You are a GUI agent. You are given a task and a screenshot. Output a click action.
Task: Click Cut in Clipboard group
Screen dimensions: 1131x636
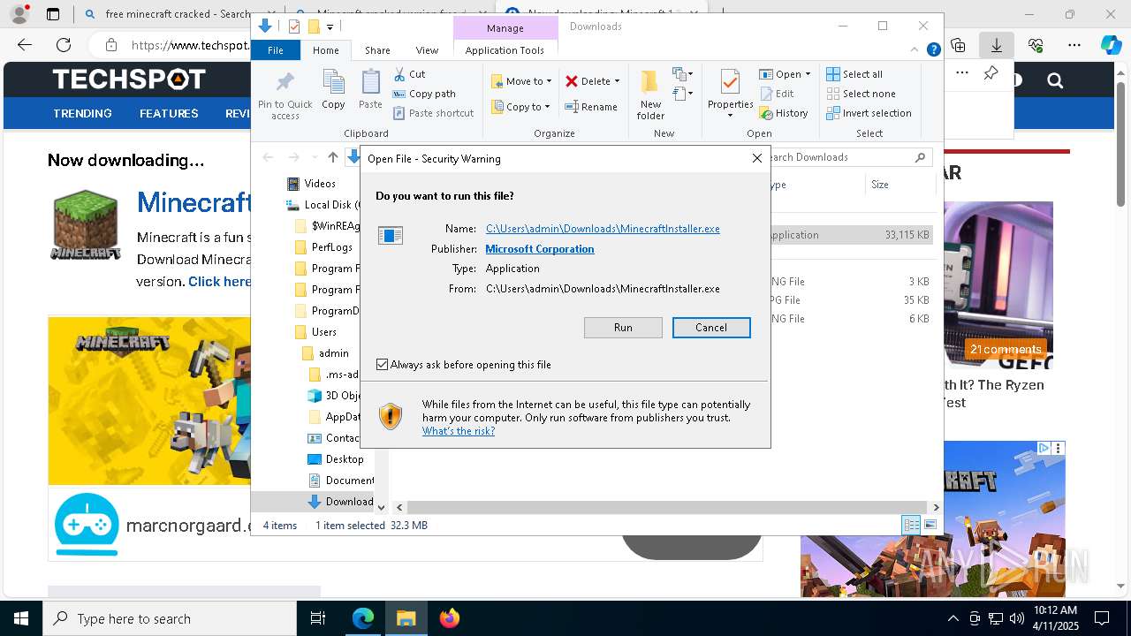click(x=409, y=74)
